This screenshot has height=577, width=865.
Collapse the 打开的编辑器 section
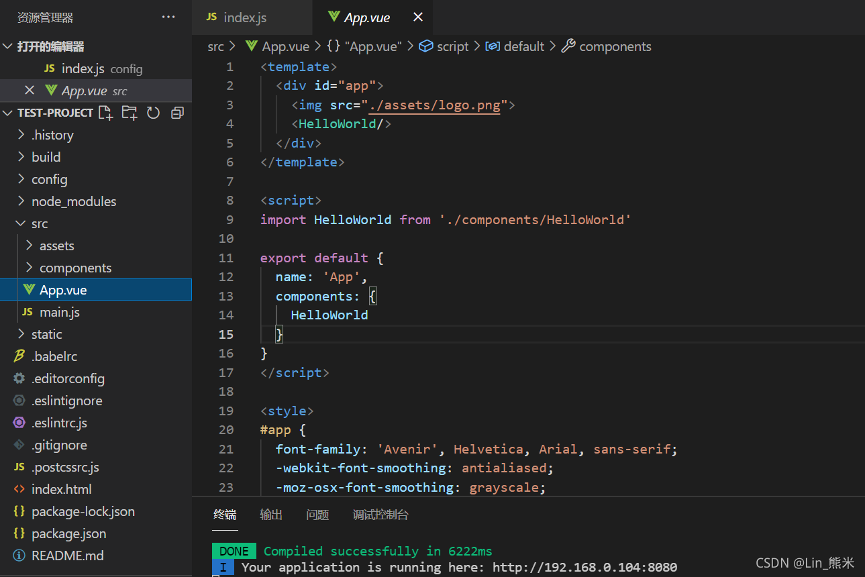tap(8, 46)
